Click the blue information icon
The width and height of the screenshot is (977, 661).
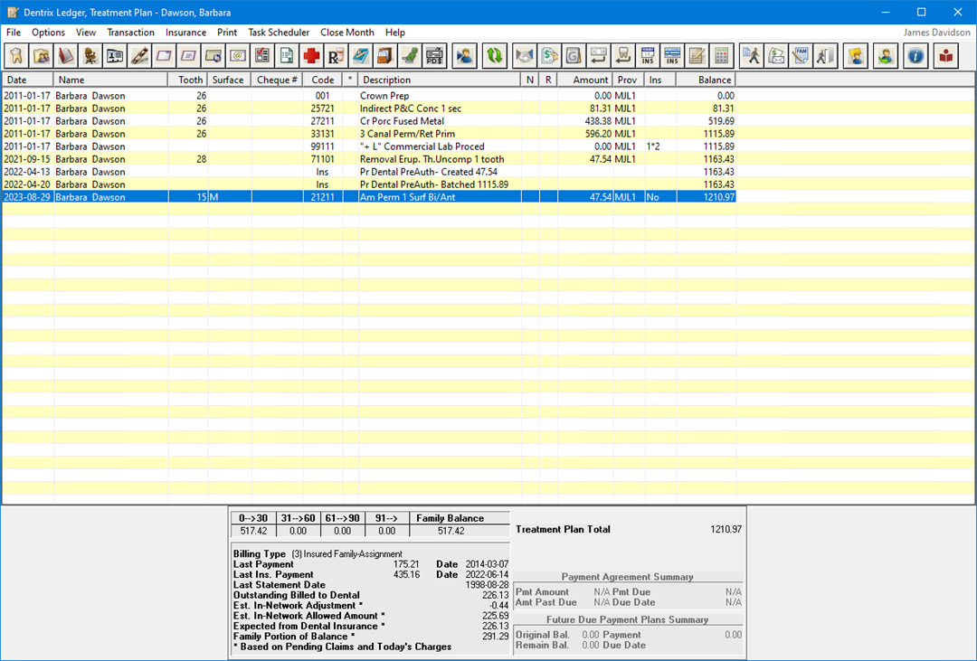click(915, 56)
